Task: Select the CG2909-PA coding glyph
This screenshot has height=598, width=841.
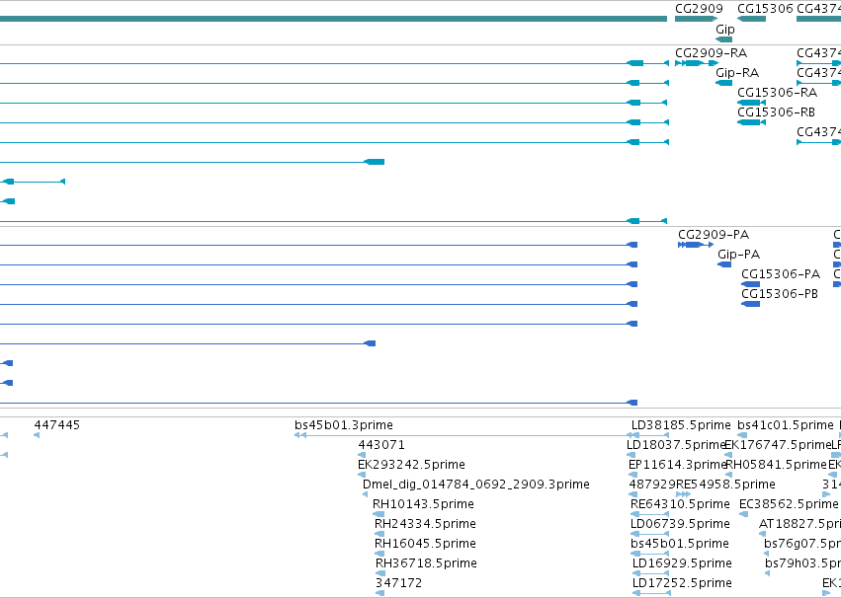Action: [x=696, y=245]
